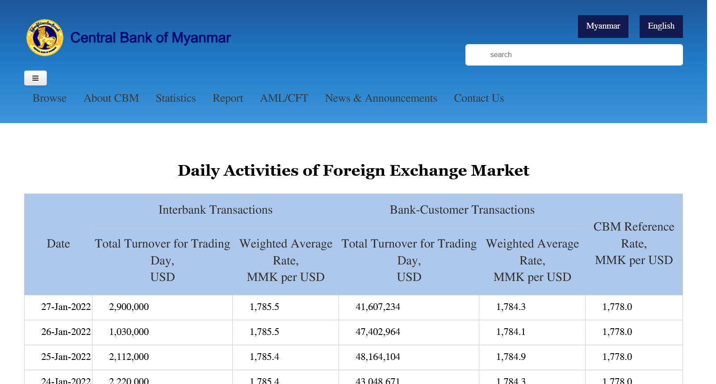The image size is (716, 384).
Task: Open News & Announcements section
Action: tap(381, 99)
